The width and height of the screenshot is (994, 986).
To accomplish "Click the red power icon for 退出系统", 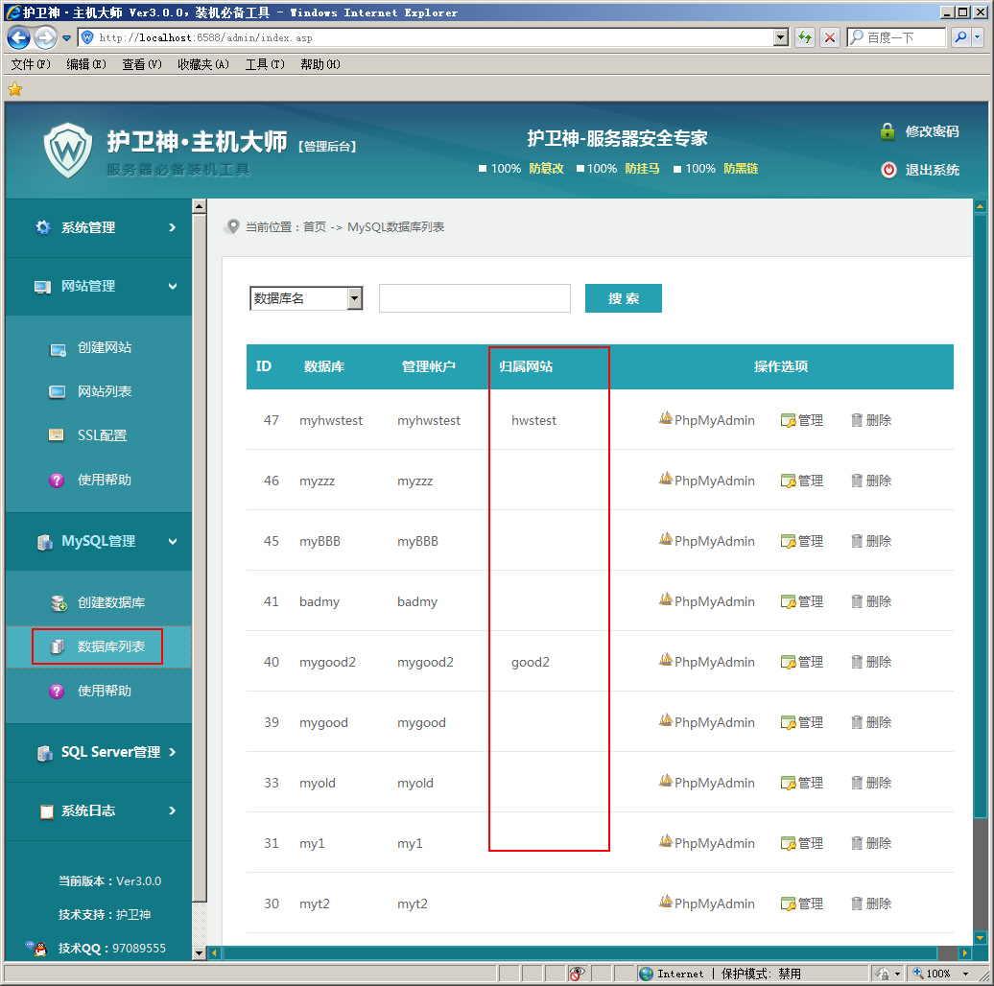I will (x=888, y=170).
